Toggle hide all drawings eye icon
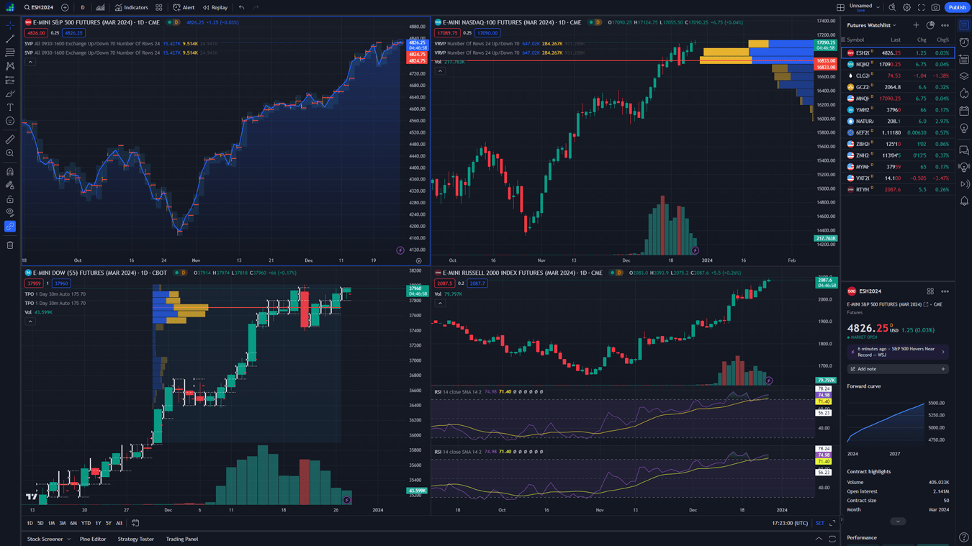The height and width of the screenshot is (546, 972). pyautogui.click(x=10, y=213)
